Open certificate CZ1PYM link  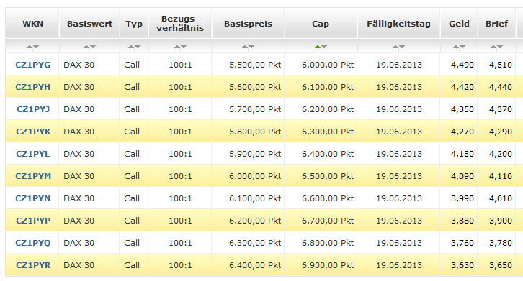[x=33, y=176]
